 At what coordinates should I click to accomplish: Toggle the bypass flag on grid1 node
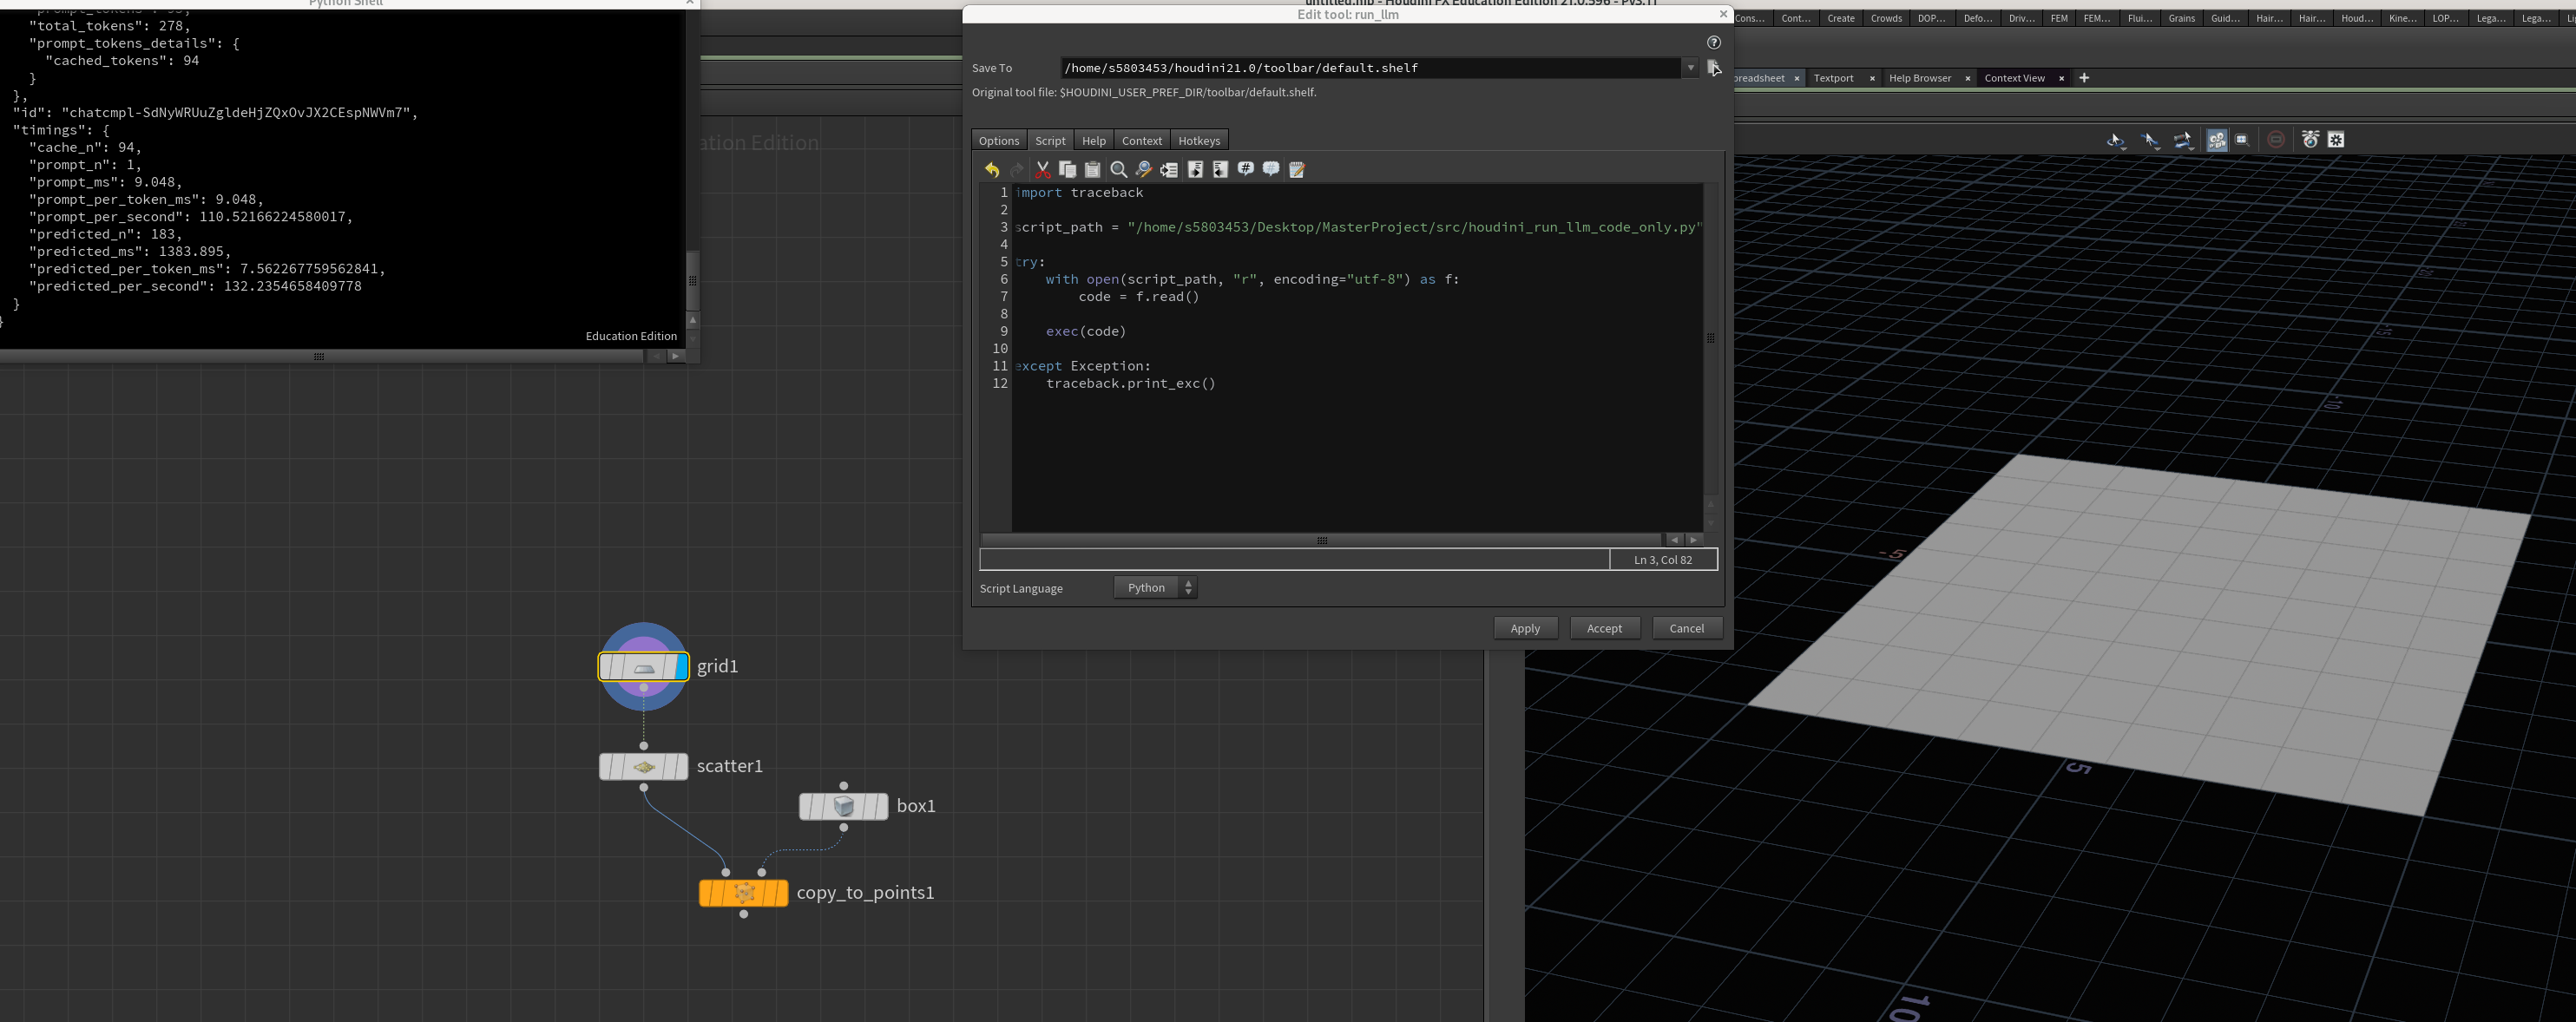click(x=606, y=667)
